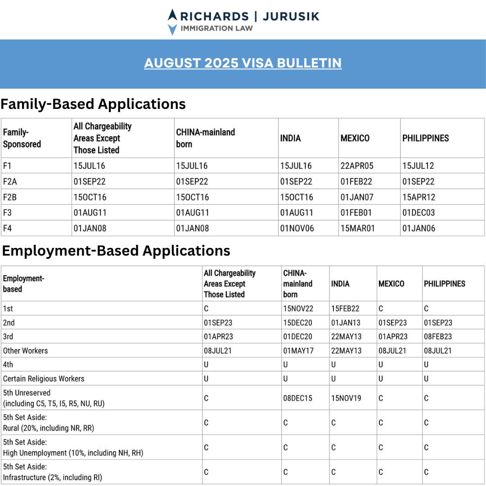Screen dimensions: 486x486
Task: Click the 5th Unreserved row label
Action: coord(54,398)
